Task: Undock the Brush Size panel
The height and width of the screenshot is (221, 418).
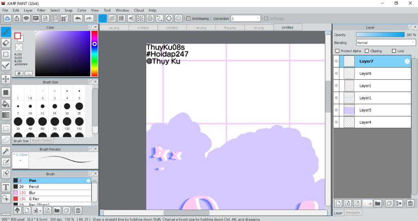Action: pos(90,82)
